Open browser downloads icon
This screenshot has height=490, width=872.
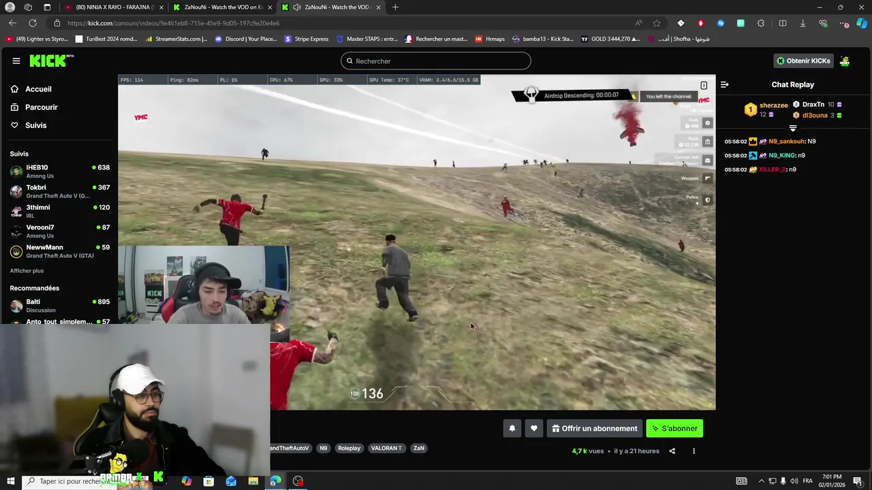point(803,23)
